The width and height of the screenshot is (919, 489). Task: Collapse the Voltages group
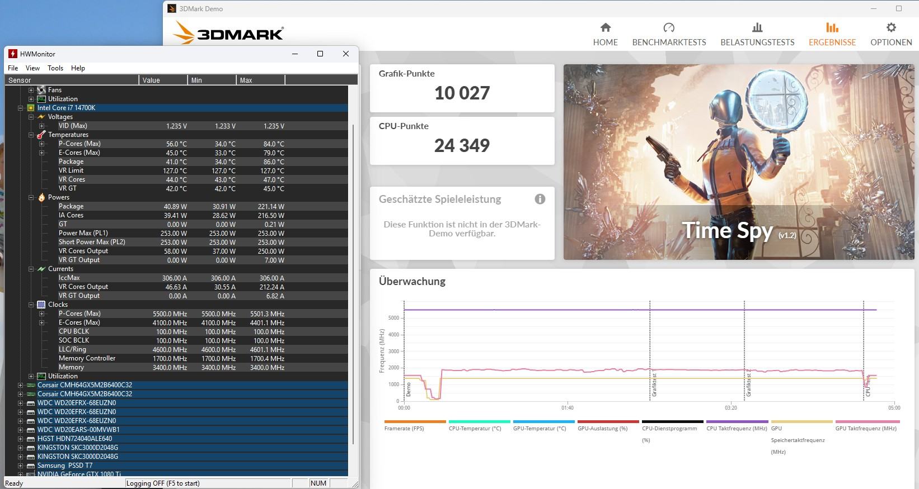tap(31, 117)
